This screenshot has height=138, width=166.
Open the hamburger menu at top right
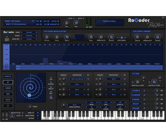(163, 17)
